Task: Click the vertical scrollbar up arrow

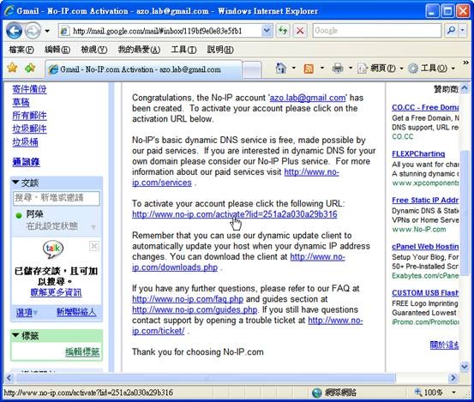Action: click(465, 88)
